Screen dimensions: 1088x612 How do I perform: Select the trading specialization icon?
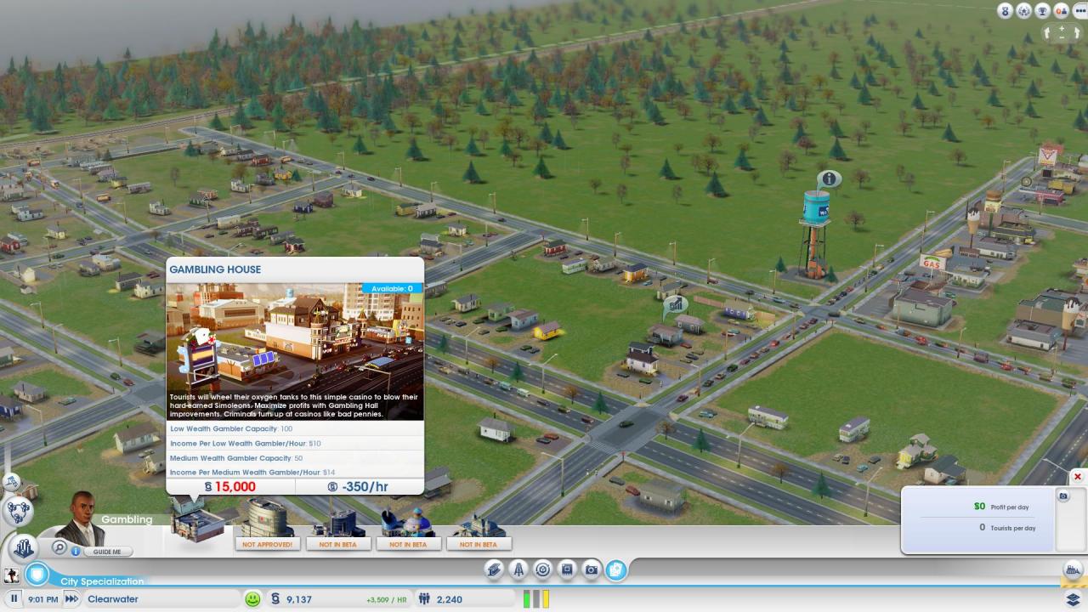[543, 569]
